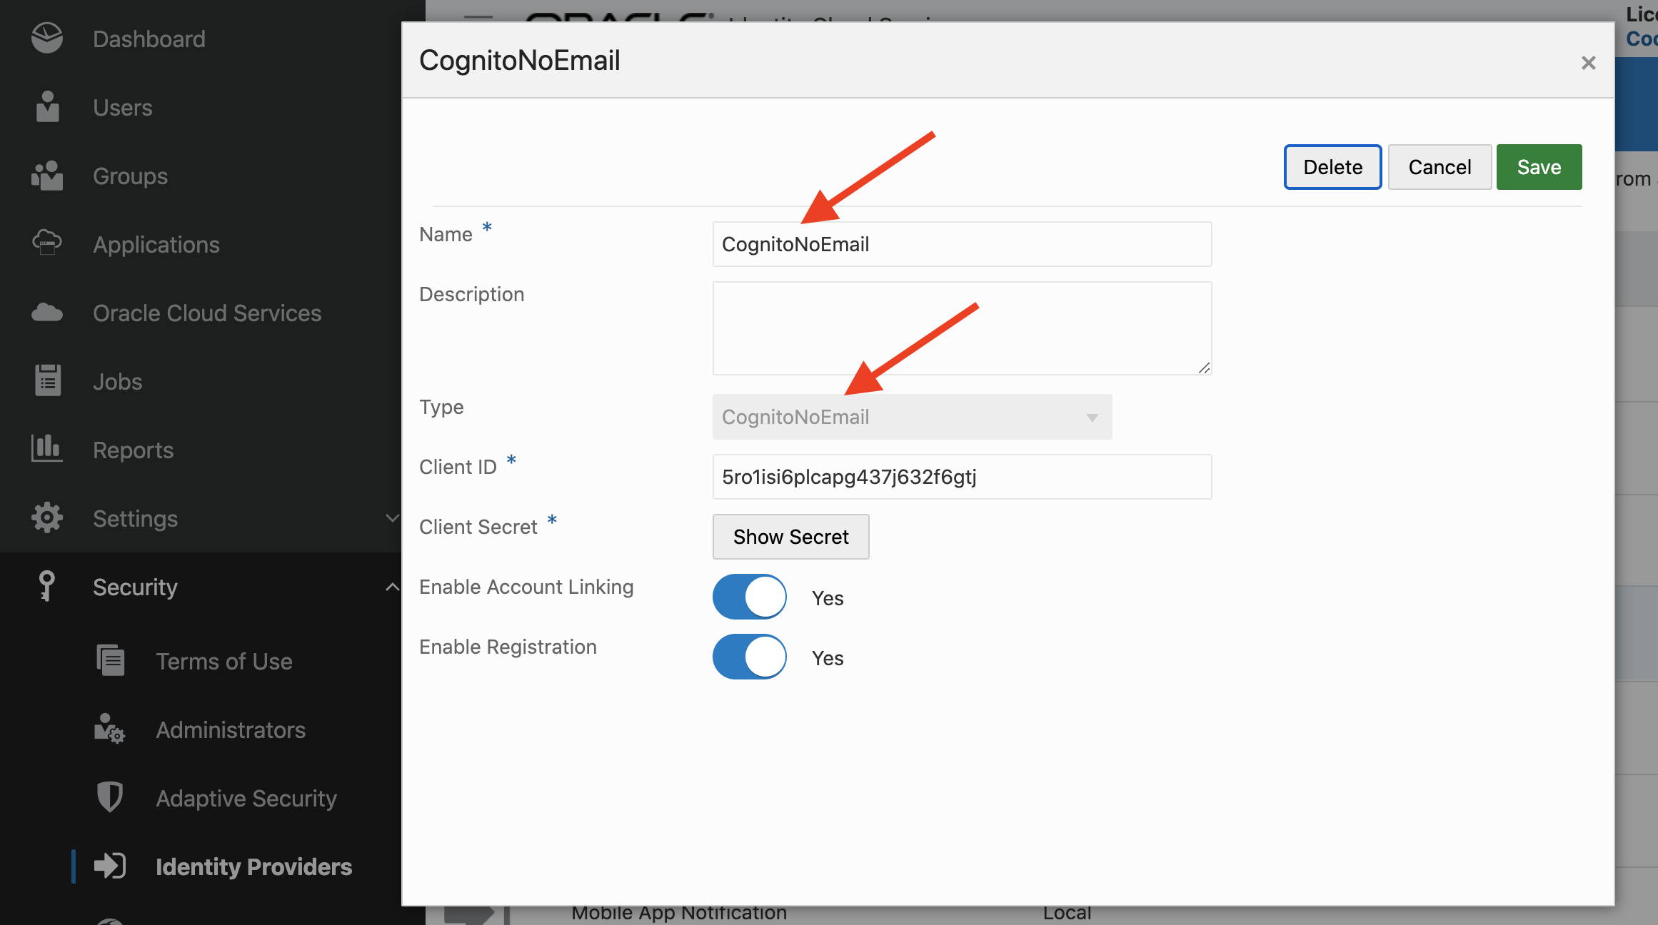Click the Adaptive Security shield icon
The image size is (1658, 925).
point(110,797)
